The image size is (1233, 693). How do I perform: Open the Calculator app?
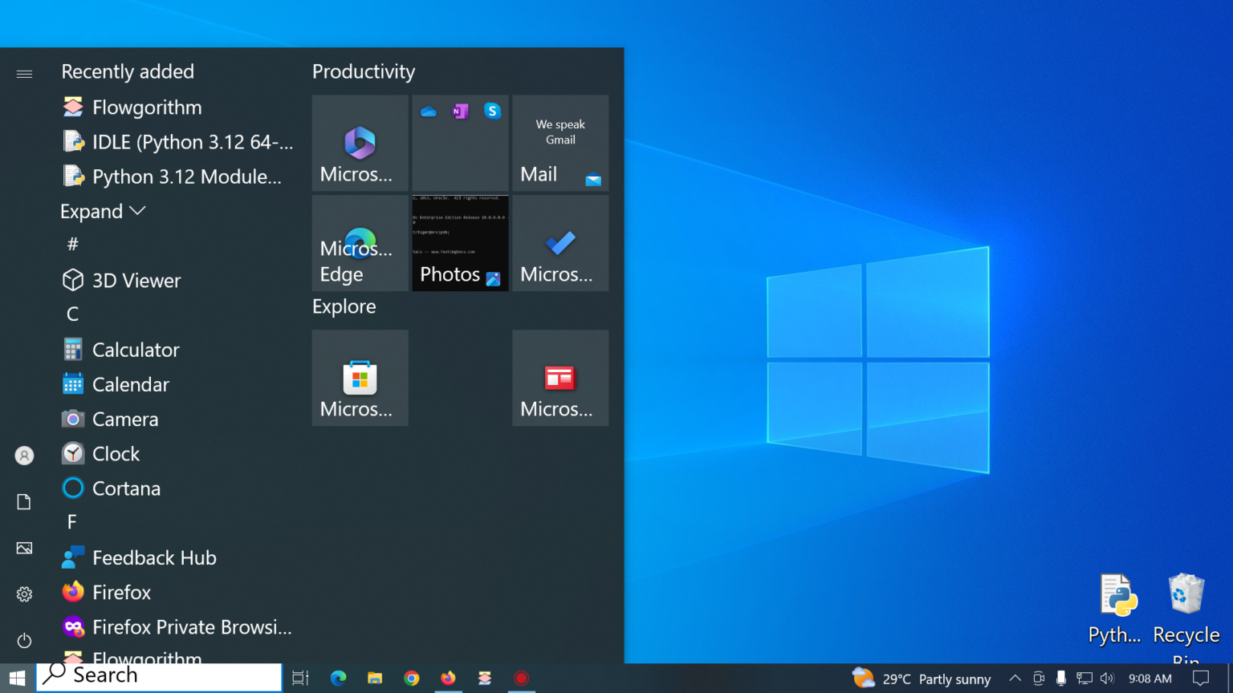[x=135, y=349]
